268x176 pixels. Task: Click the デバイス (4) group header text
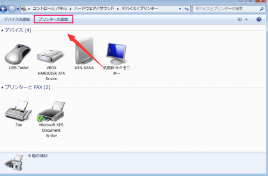(x=18, y=30)
